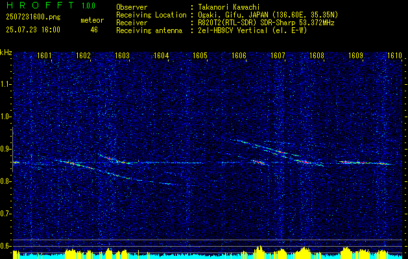Click the Receiving Location field label
The height and width of the screenshot is (259, 408).
point(151,15)
